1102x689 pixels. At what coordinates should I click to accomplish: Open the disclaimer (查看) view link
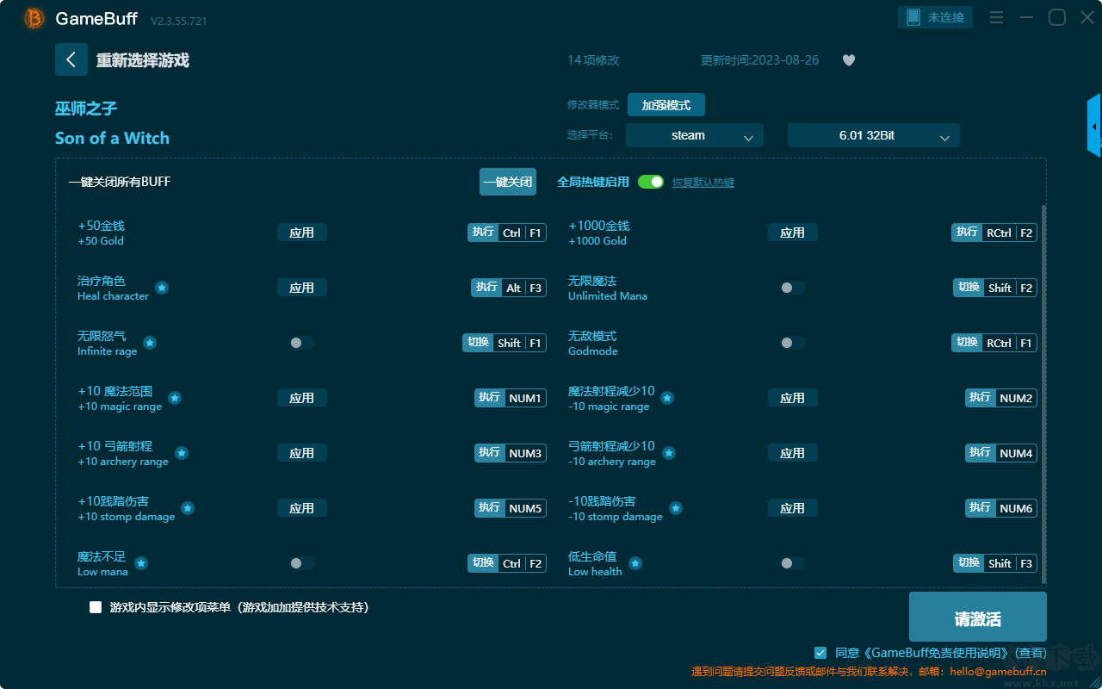(x=1031, y=653)
